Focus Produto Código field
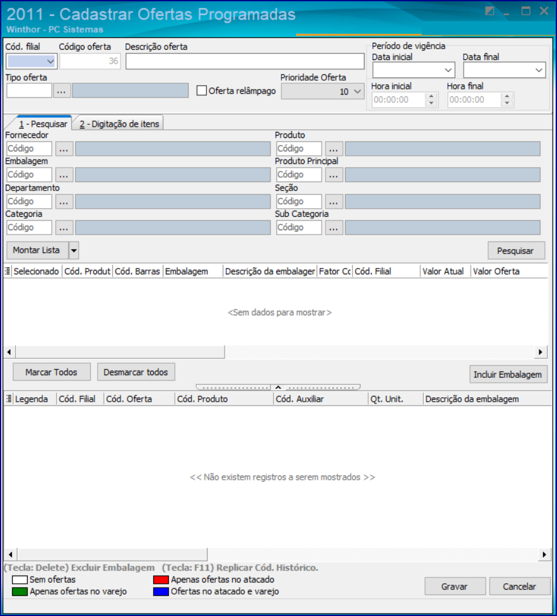 (x=299, y=149)
